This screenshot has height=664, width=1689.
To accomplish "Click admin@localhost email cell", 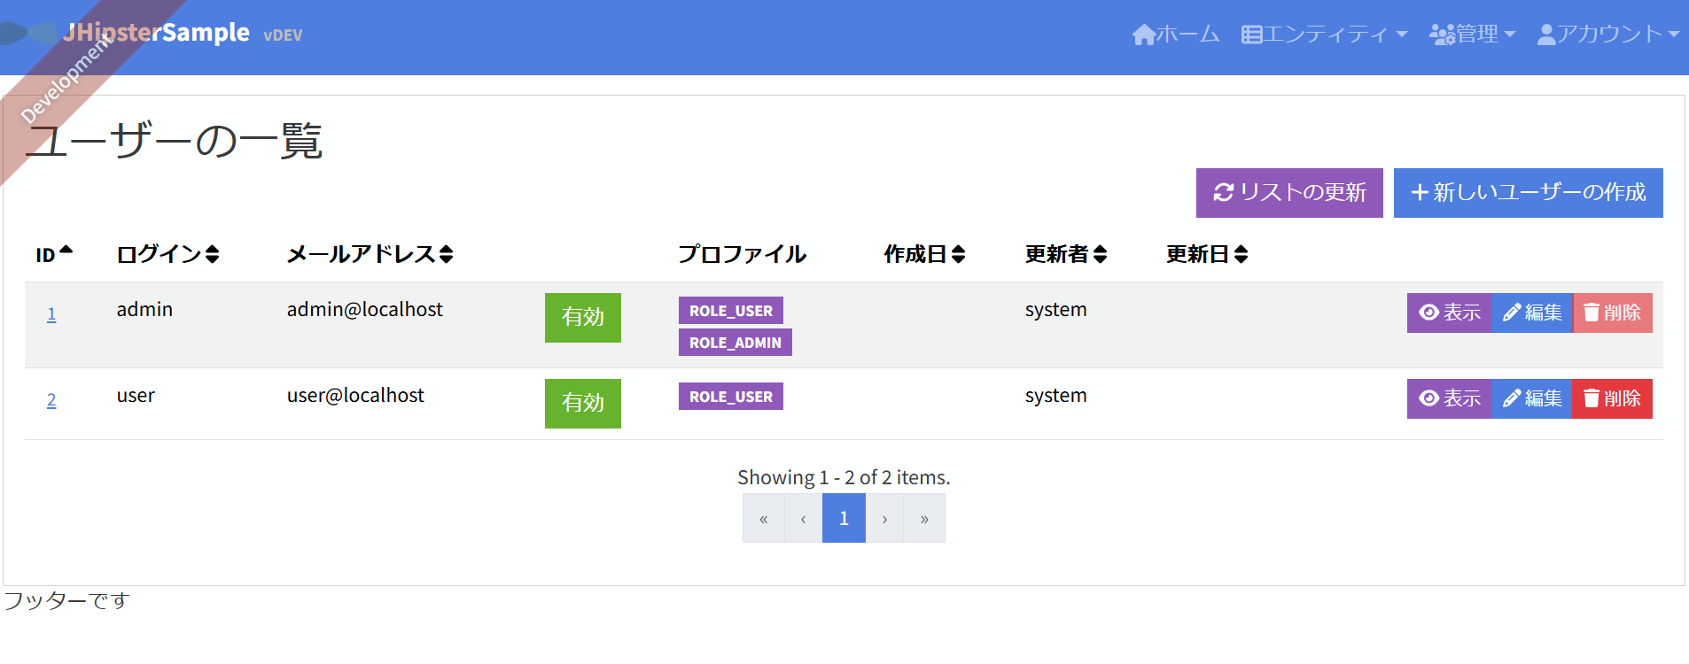I will point(364,310).
